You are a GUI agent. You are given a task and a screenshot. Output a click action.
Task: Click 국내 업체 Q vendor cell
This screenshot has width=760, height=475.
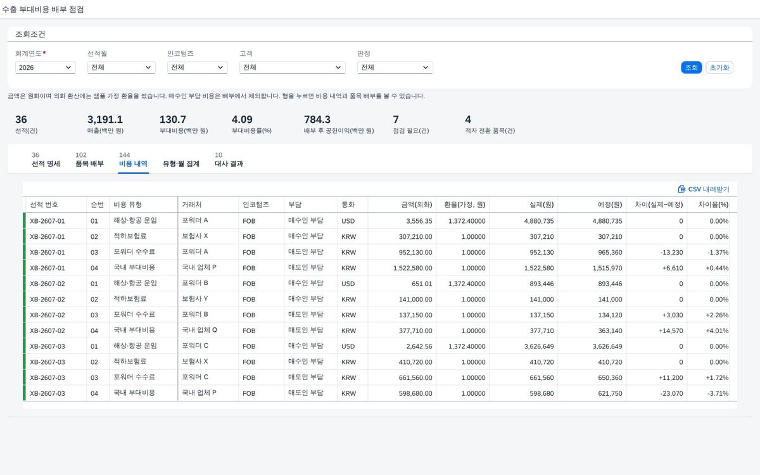click(x=208, y=331)
